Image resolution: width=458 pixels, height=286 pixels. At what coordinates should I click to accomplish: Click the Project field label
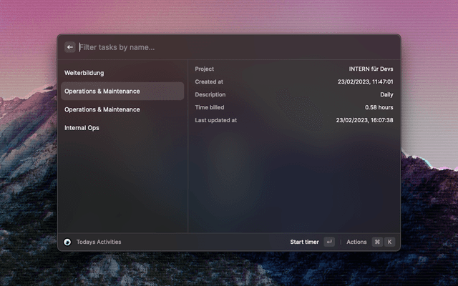pyautogui.click(x=205, y=69)
